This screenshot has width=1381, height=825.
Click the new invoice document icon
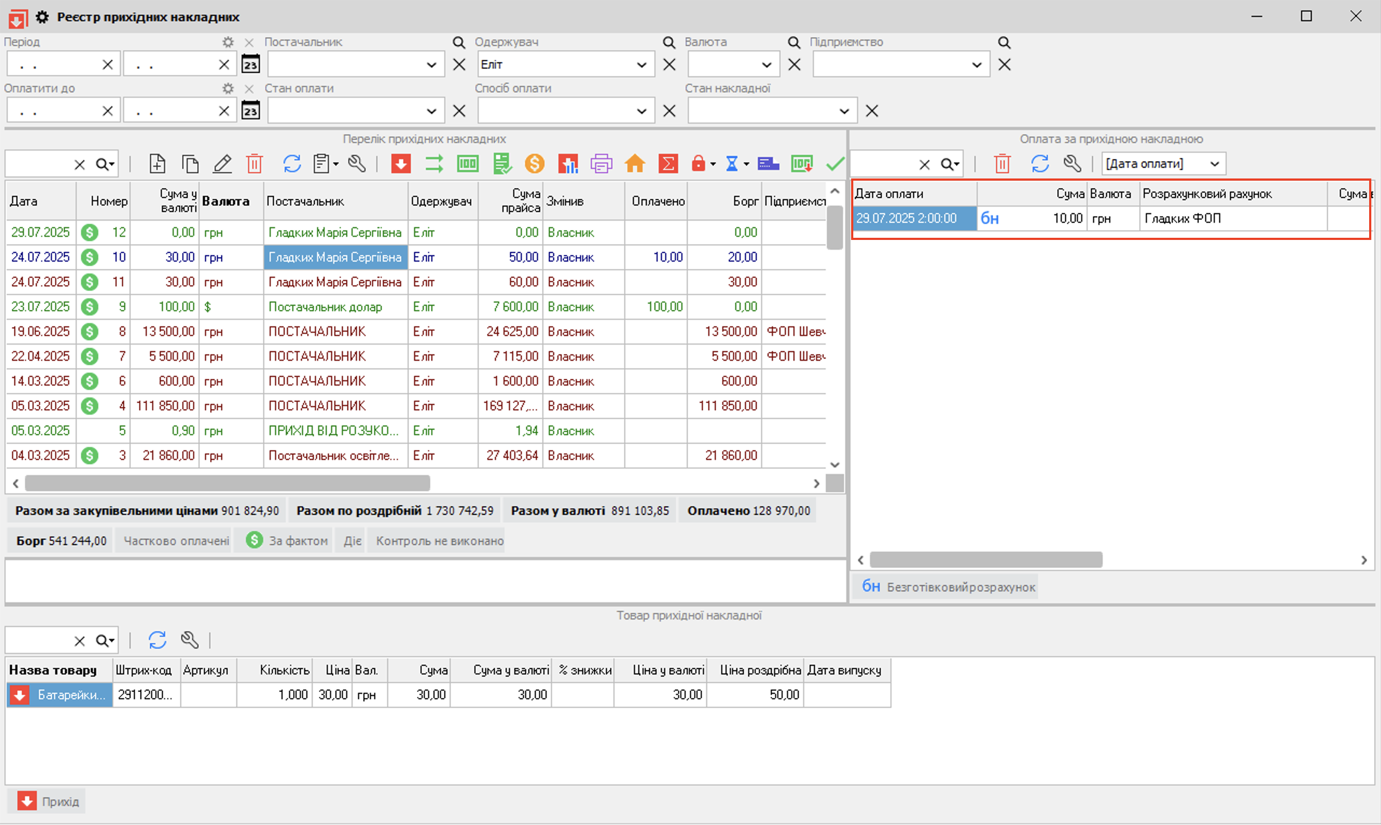tap(157, 164)
